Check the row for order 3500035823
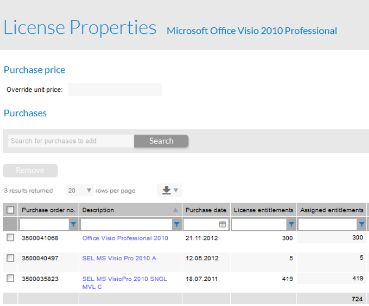Screen dimensions: 369x306 click(11, 278)
